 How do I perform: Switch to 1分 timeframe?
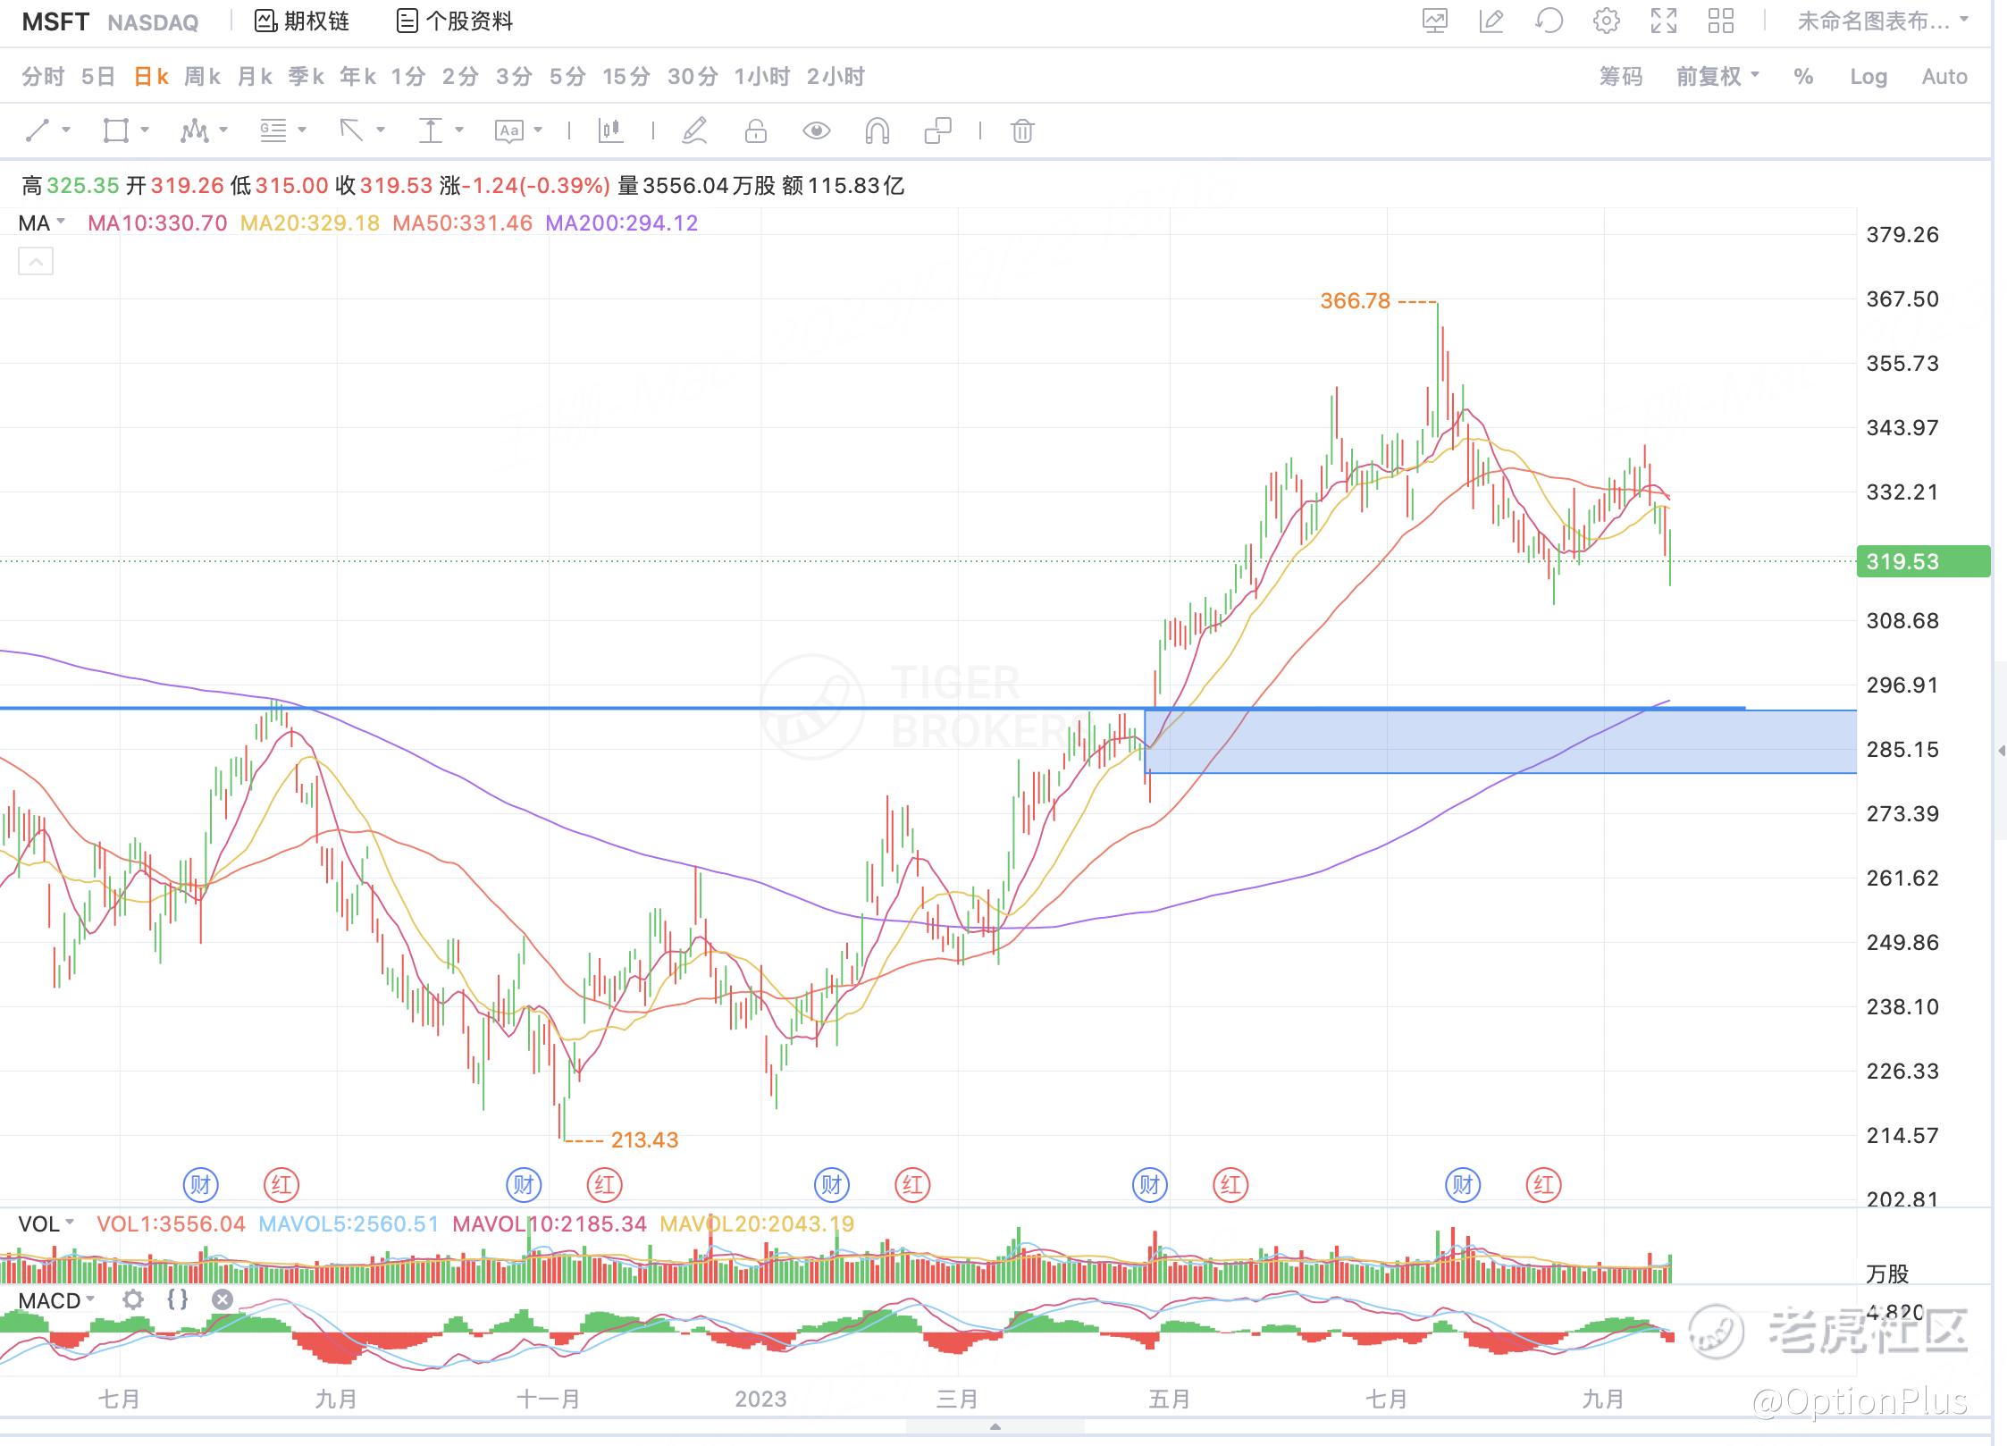[408, 77]
